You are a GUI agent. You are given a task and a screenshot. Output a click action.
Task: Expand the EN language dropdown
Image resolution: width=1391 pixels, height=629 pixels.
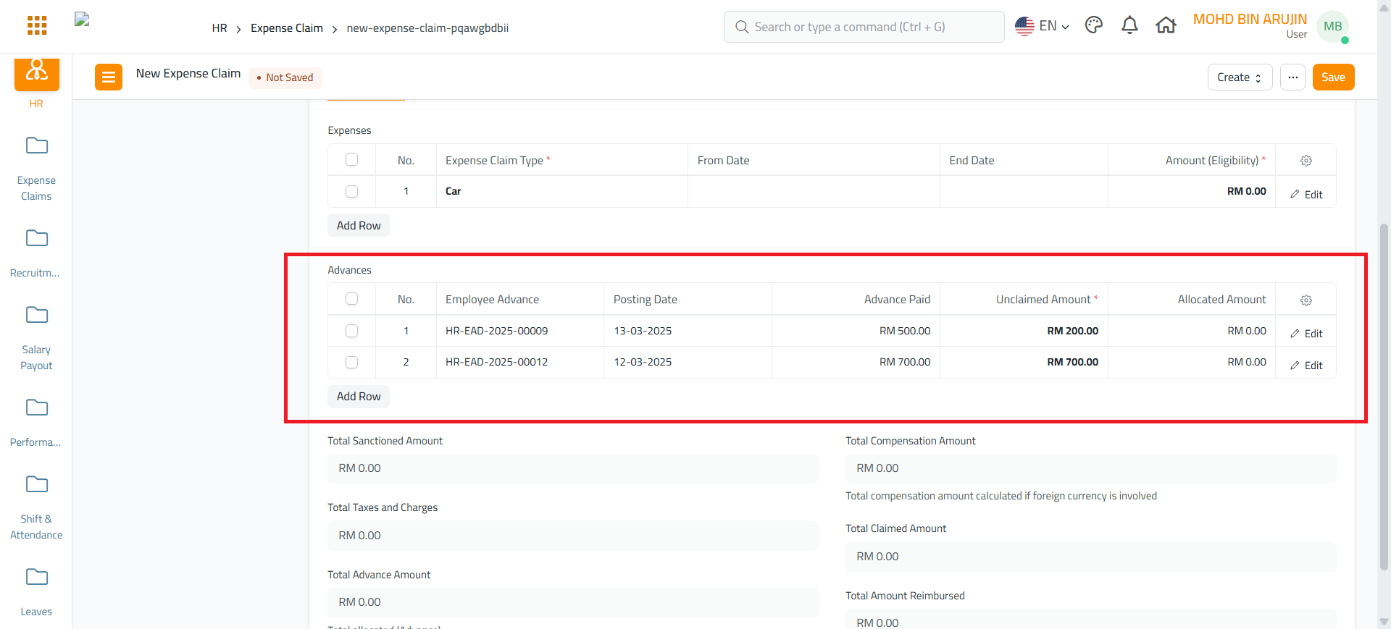coord(1042,26)
